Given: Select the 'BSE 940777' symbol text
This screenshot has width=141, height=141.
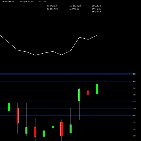Looking at the screenshot, I should [x=44, y=2].
